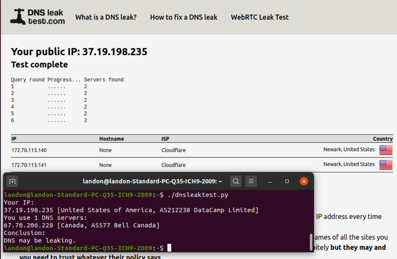397x259 pixels.
Task: Select the IP 172.70.113.140 cell
Action: (x=29, y=150)
